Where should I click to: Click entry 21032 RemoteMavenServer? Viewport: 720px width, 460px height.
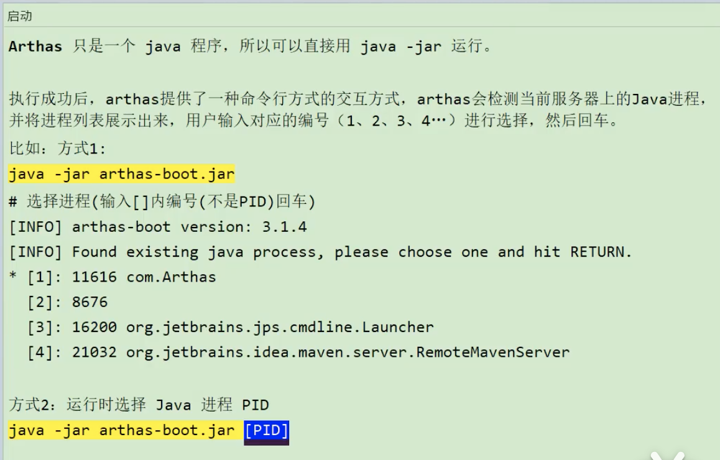click(x=298, y=352)
